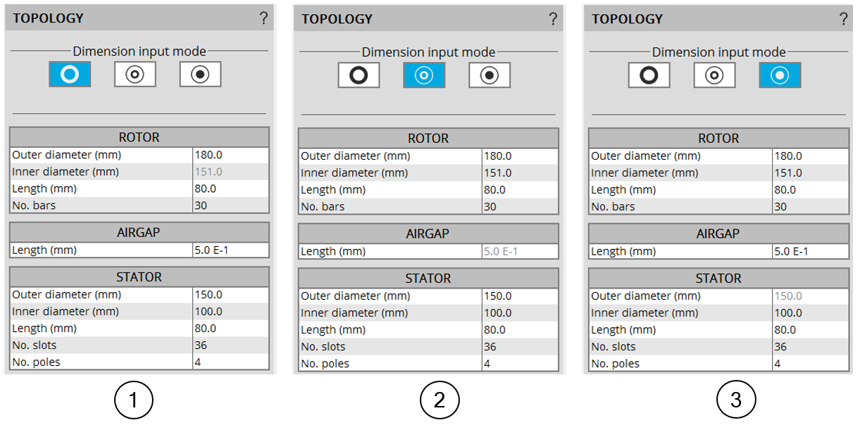The image size is (860, 425).
Task: Select the filled dot input mode in panel 1
Action: pyautogui.click(x=200, y=75)
